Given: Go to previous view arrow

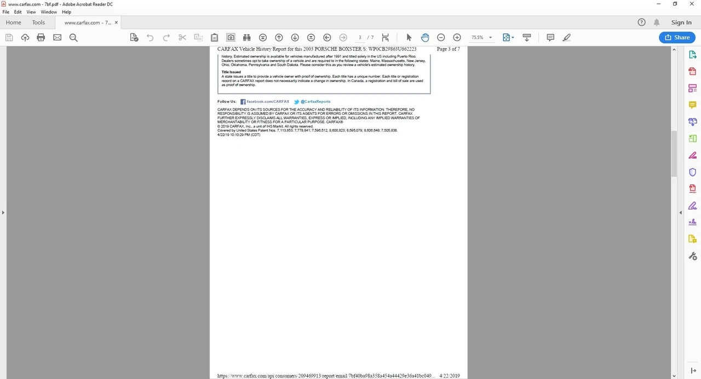Looking at the screenshot, I should pyautogui.click(x=327, y=37).
